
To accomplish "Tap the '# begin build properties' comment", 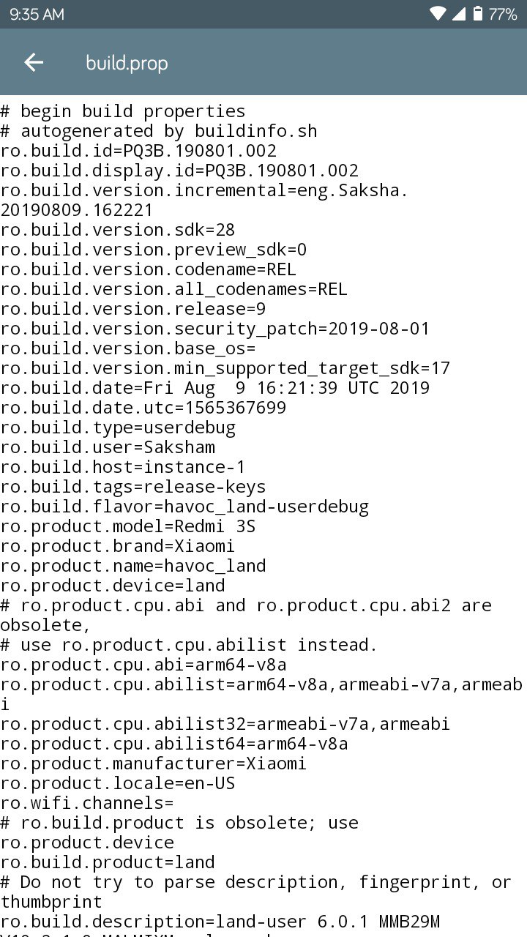I will point(123,111).
